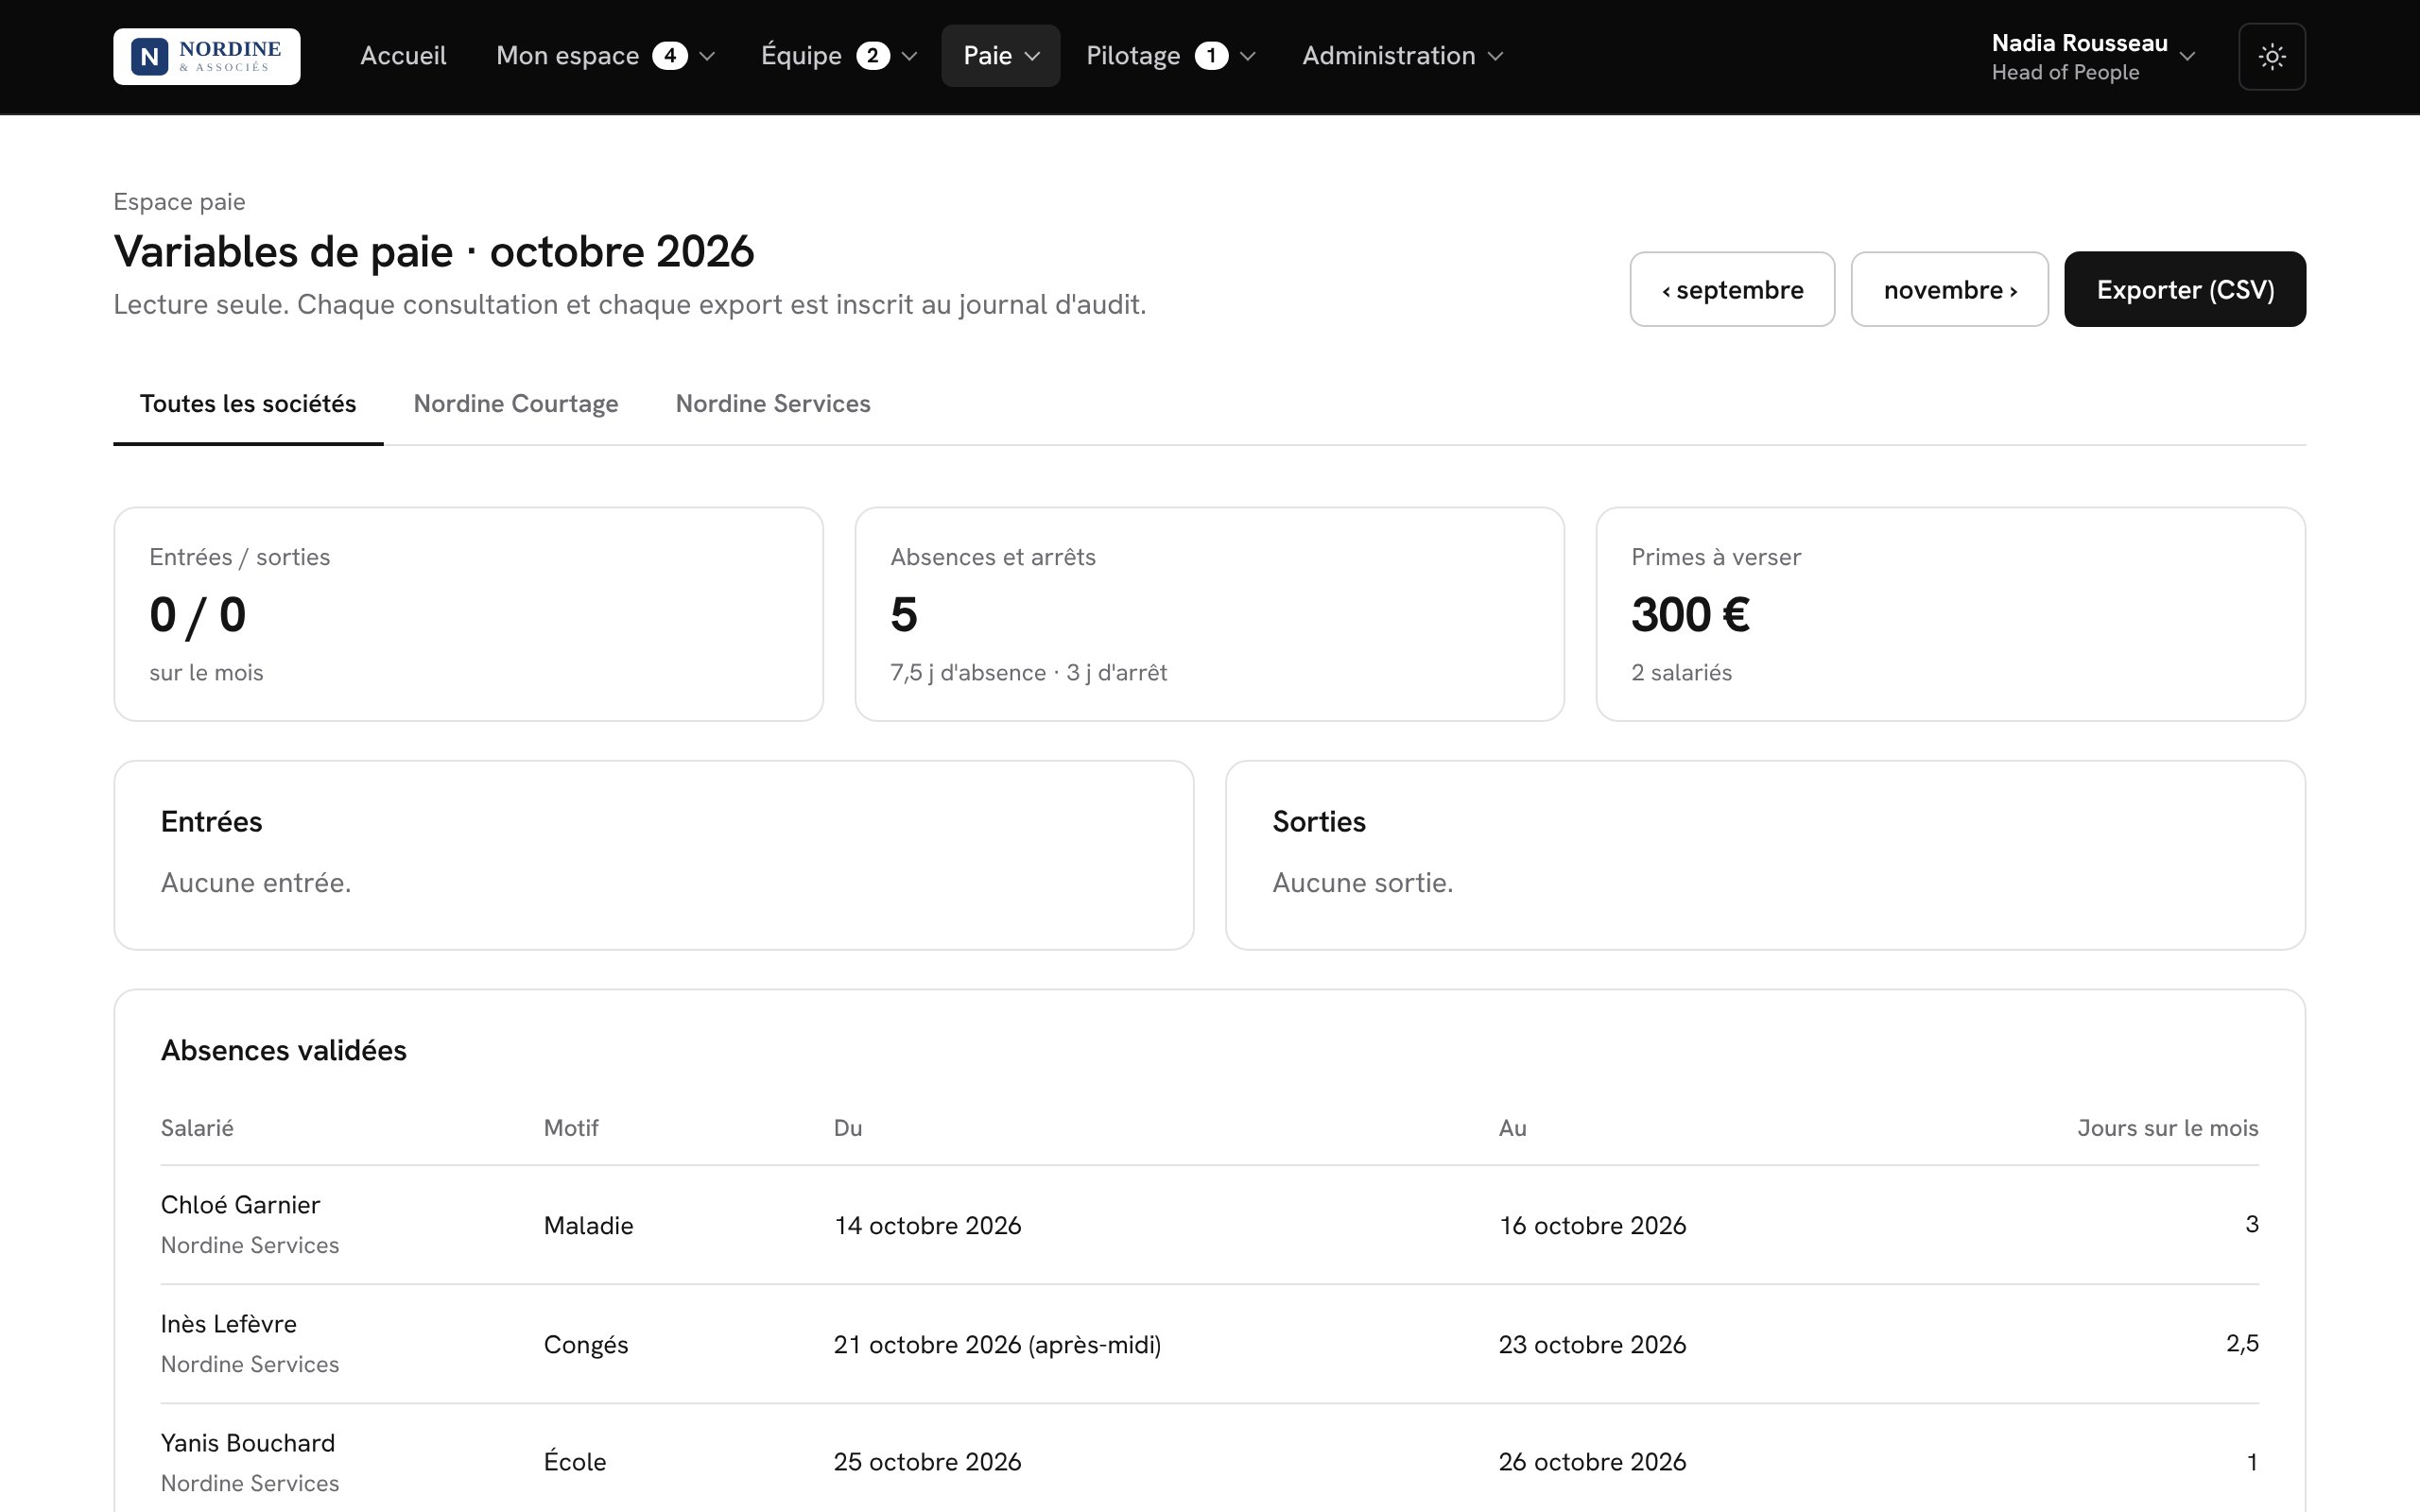Open the Nadia Rousseau user menu

tap(2093, 56)
